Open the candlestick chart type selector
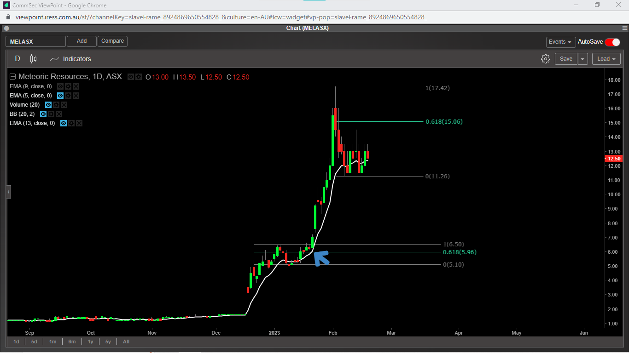Screen dimensions: 629x353 click(33, 59)
